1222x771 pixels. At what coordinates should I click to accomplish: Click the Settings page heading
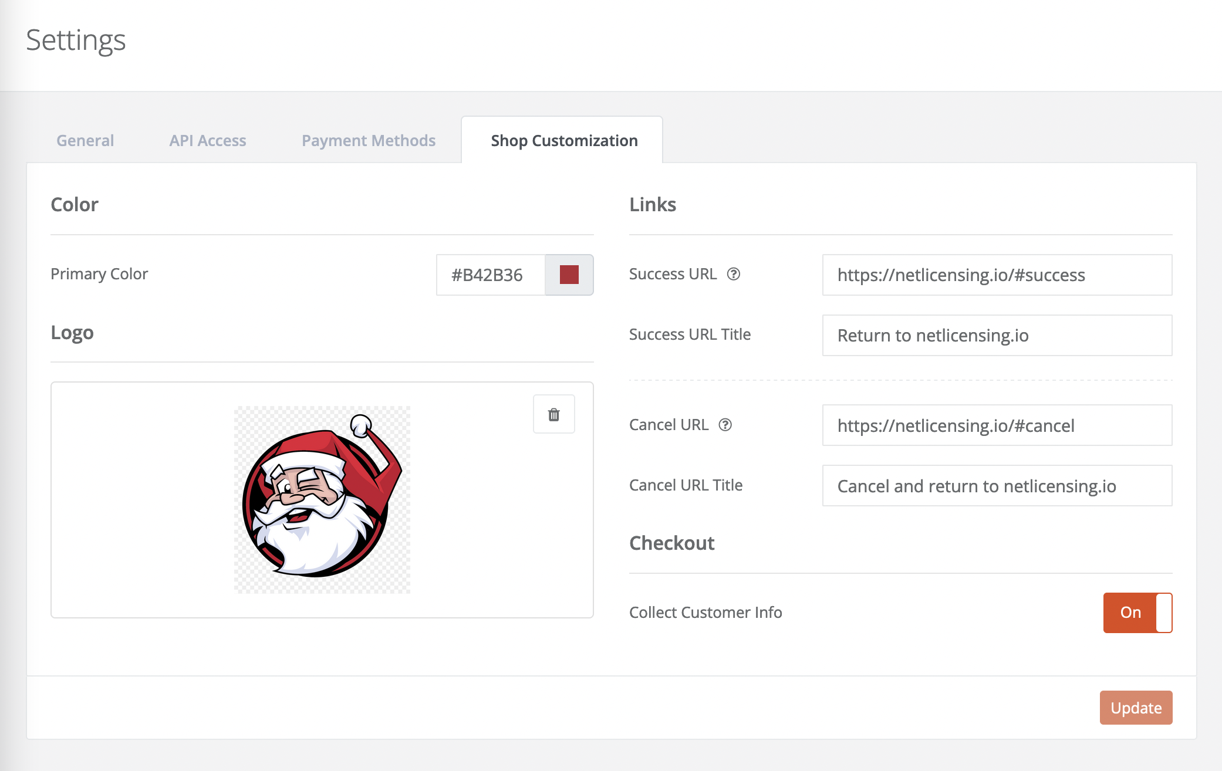pos(76,40)
